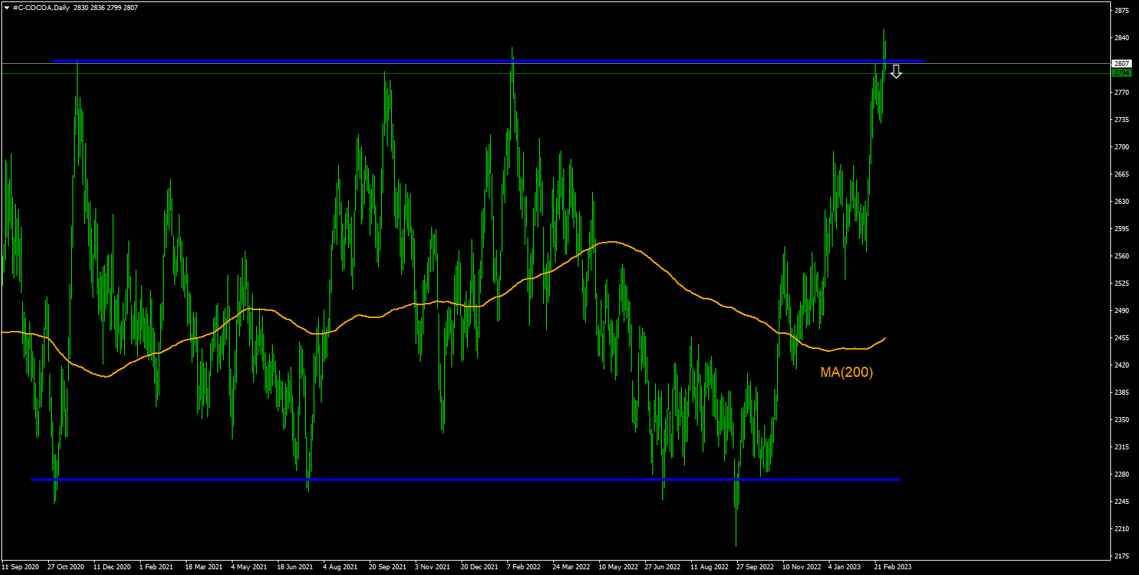Click the 2175 level on price scale

click(1122, 556)
